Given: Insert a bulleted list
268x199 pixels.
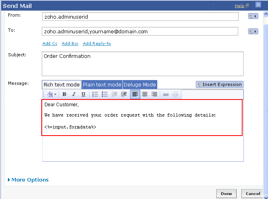Looking at the screenshot, I should tap(105, 94).
